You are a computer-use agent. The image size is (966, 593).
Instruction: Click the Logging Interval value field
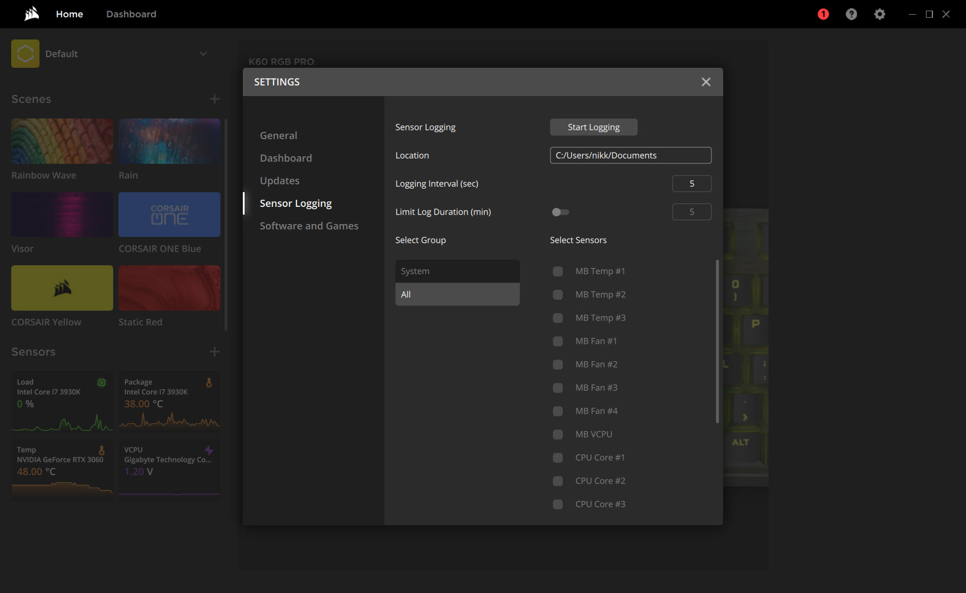point(692,184)
